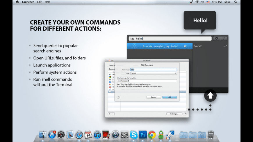Click Cancel in Edit Command dialog
The height and width of the screenshot is (142, 253).
(154, 97)
